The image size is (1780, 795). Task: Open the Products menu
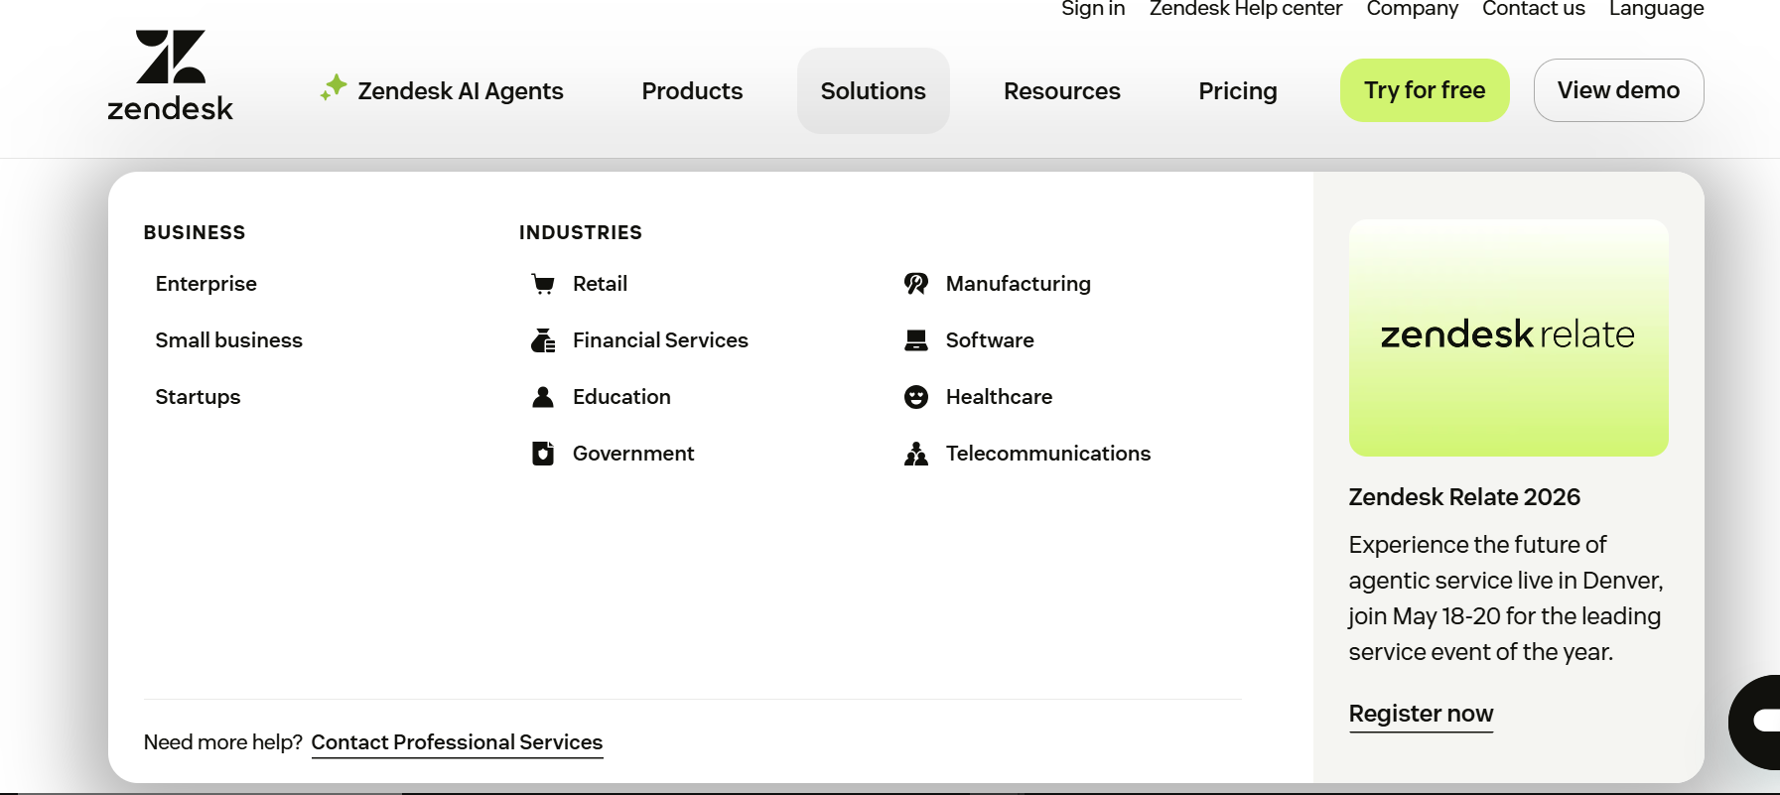(x=692, y=90)
